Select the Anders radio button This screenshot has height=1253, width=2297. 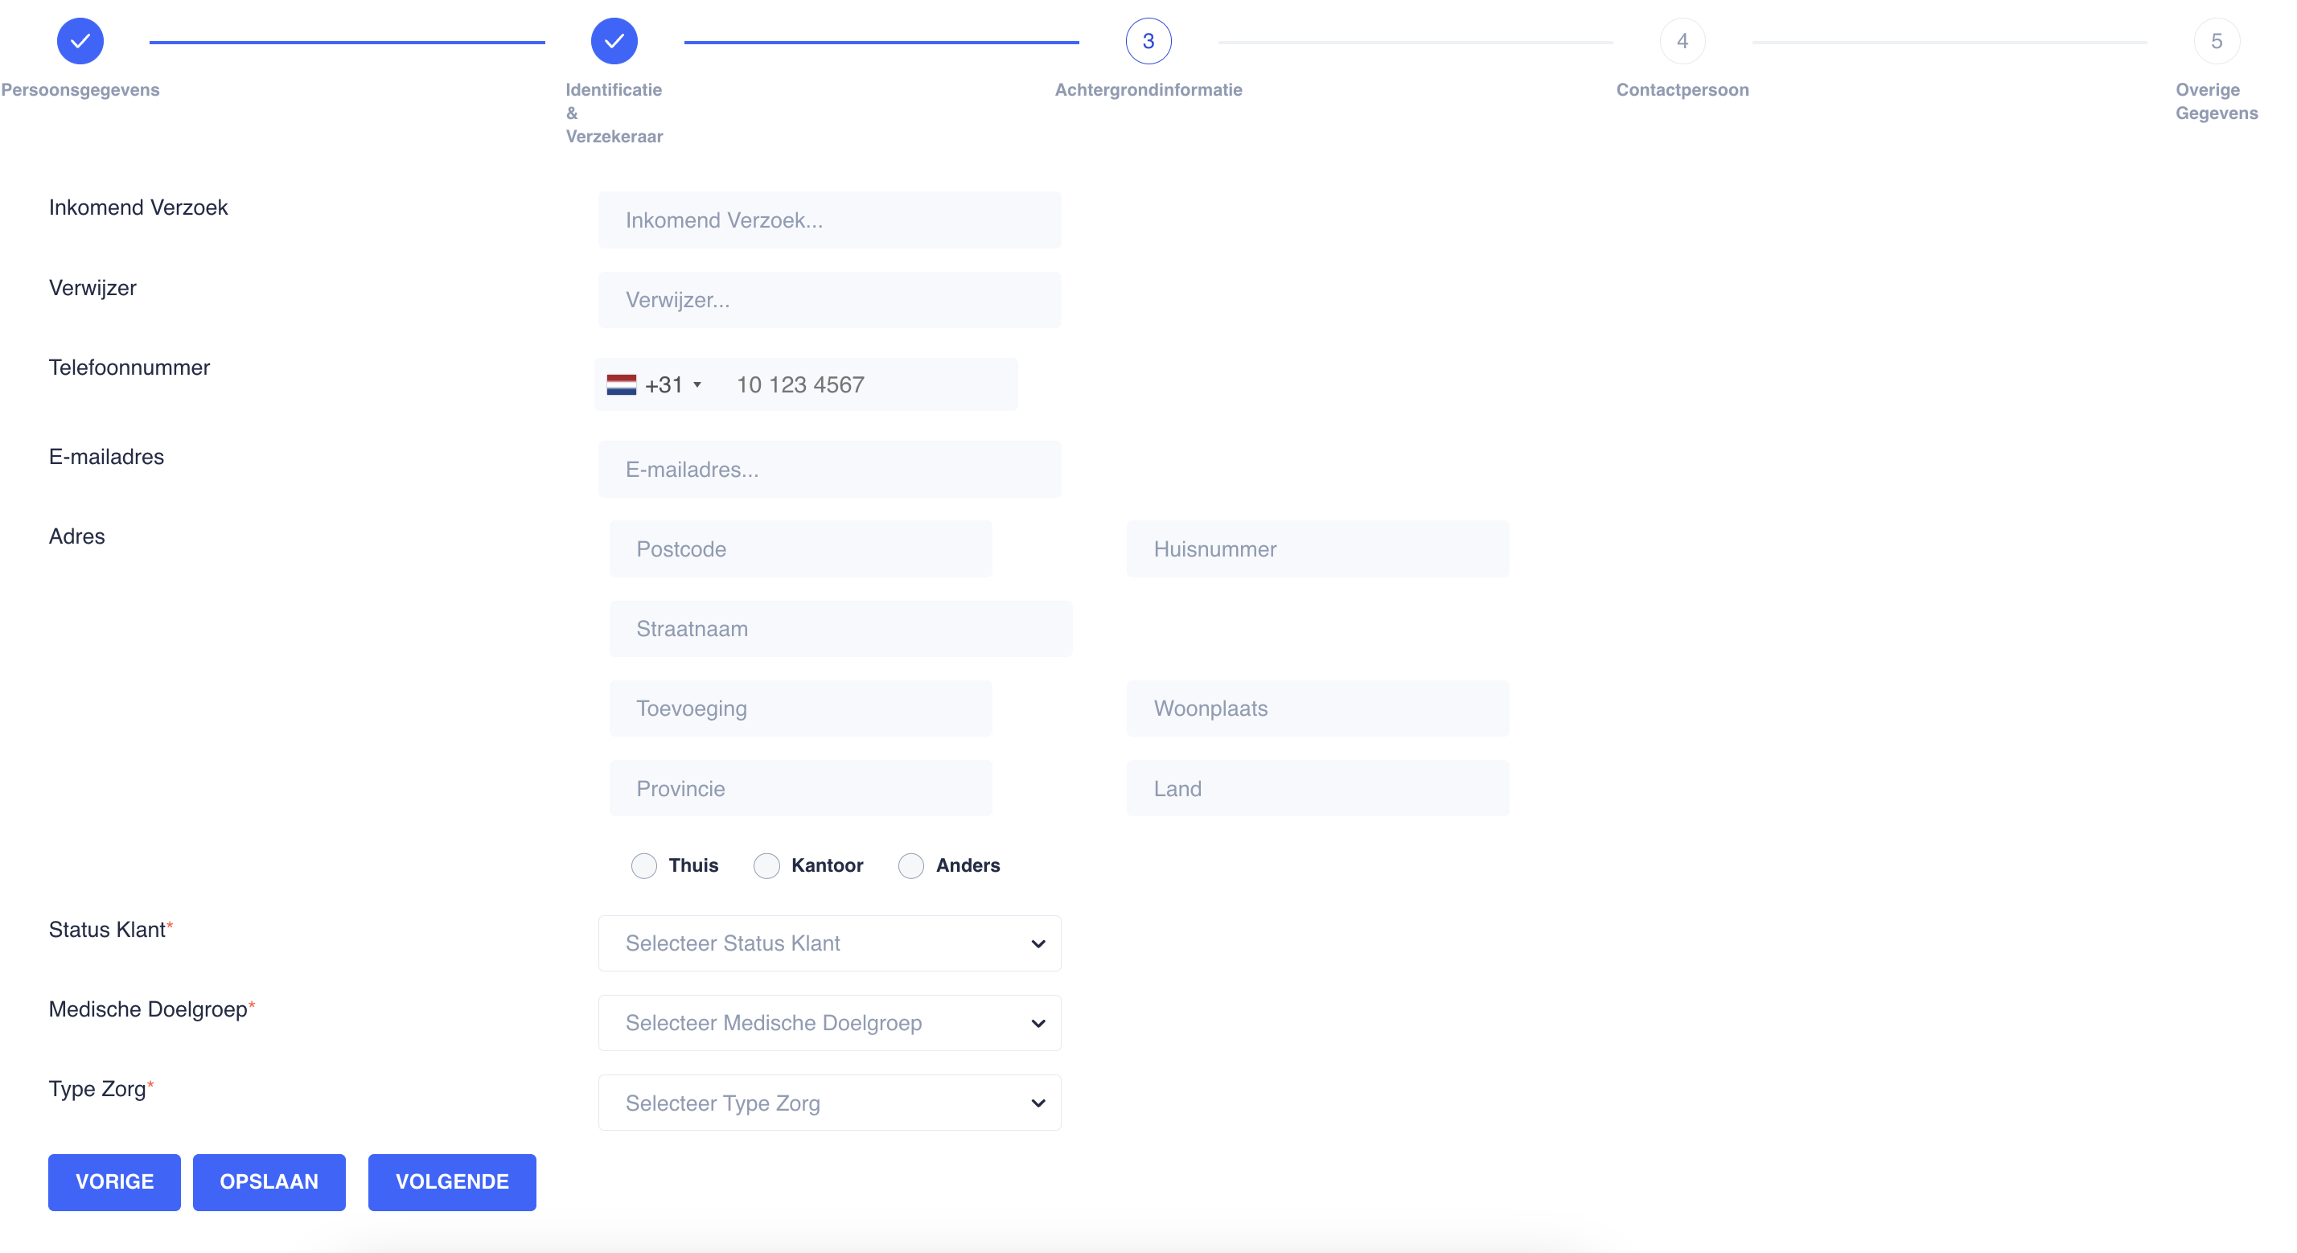(910, 865)
